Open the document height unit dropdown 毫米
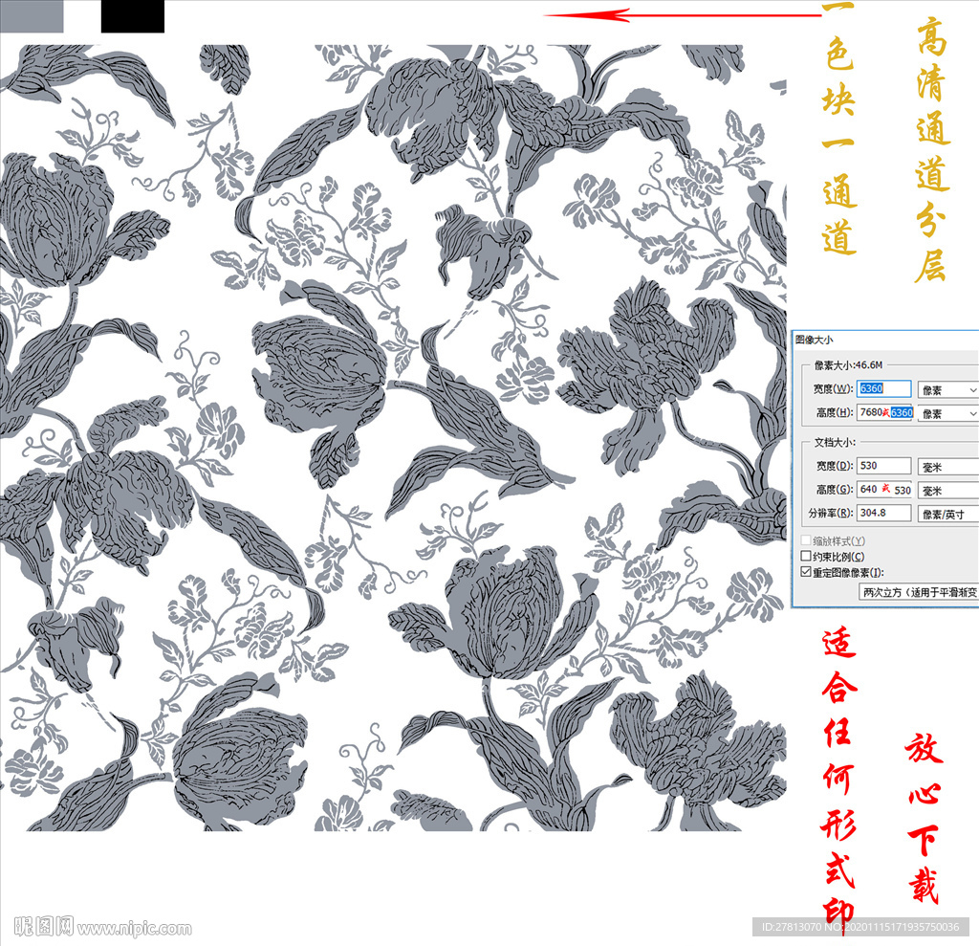 [948, 491]
